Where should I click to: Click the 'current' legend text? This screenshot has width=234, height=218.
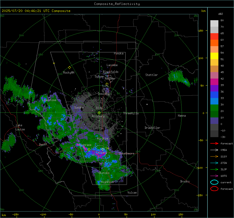[226, 182]
